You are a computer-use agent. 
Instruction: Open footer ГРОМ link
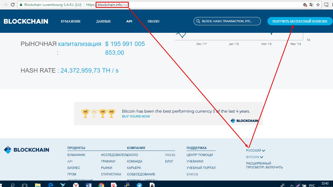[72, 174]
